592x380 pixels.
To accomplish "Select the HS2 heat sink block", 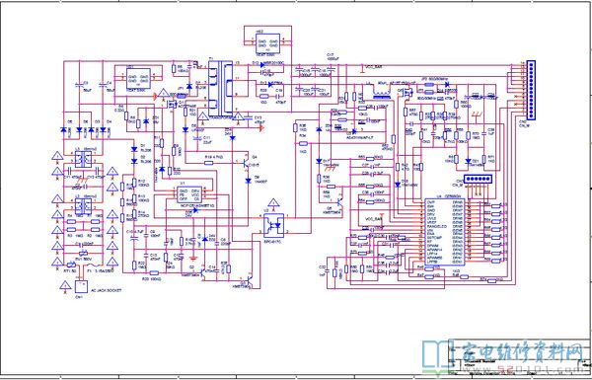I will click(x=267, y=43).
